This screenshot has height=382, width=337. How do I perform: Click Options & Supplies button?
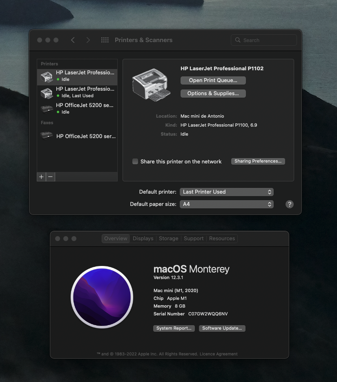(213, 94)
